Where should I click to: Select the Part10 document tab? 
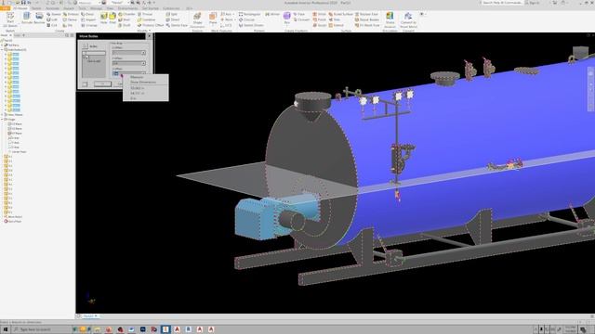coord(90,315)
